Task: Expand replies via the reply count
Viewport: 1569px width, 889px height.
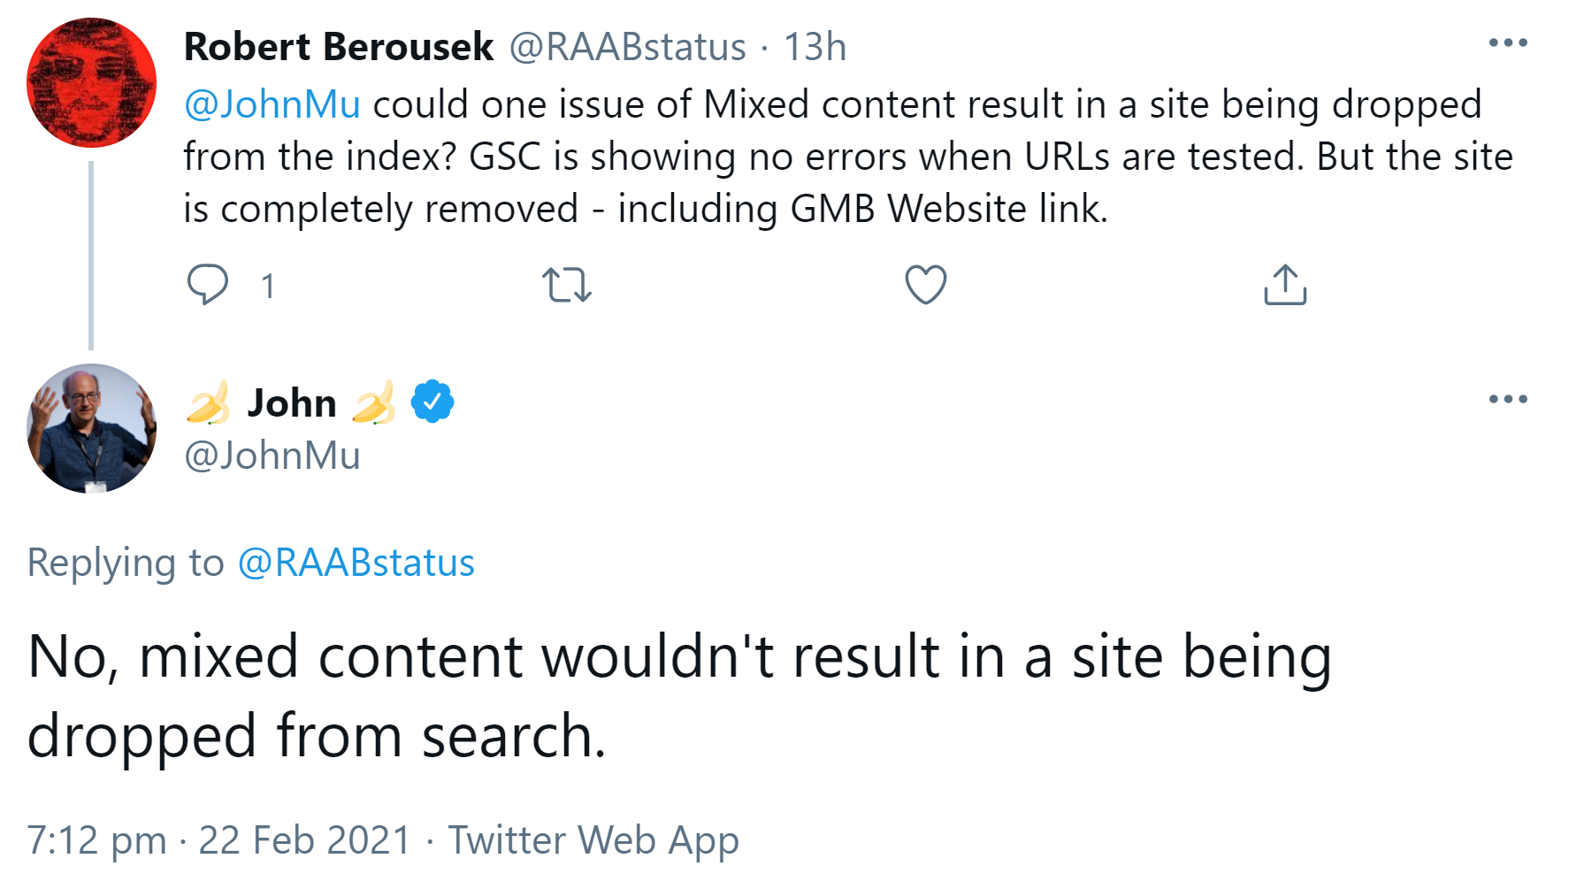Action: tap(267, 284)
